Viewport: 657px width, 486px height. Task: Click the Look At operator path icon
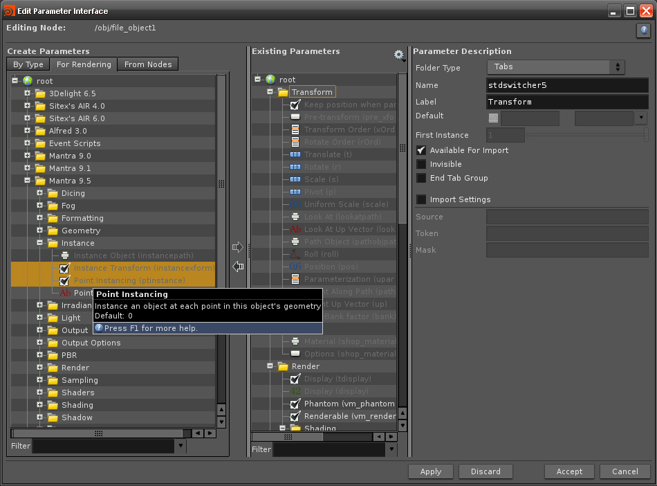[x=295, y=217]
